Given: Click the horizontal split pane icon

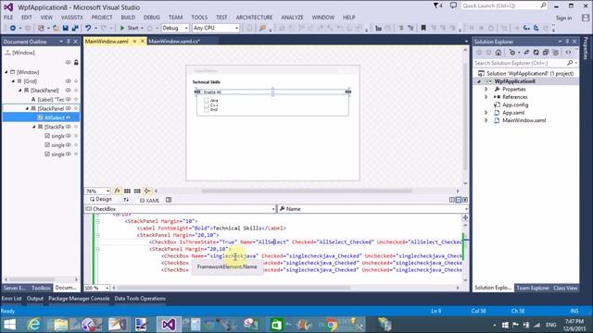Looking at the screenshot, I should point(459,200).
